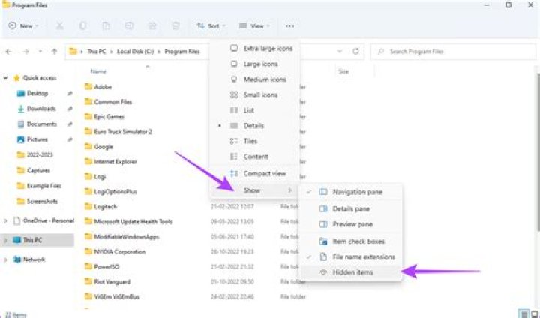540x318 pixels.
Task: Click Local Disk (C:) breadcrumb
Action: [x=135, y=51]
